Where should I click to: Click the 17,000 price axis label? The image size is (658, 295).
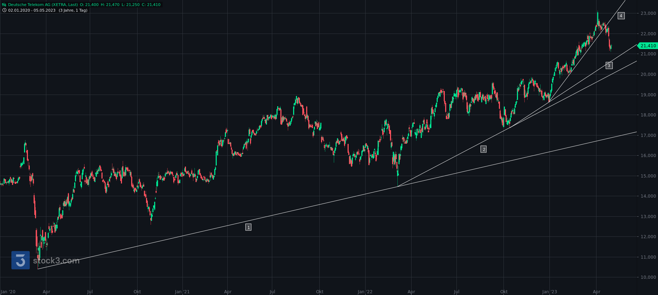648,136
